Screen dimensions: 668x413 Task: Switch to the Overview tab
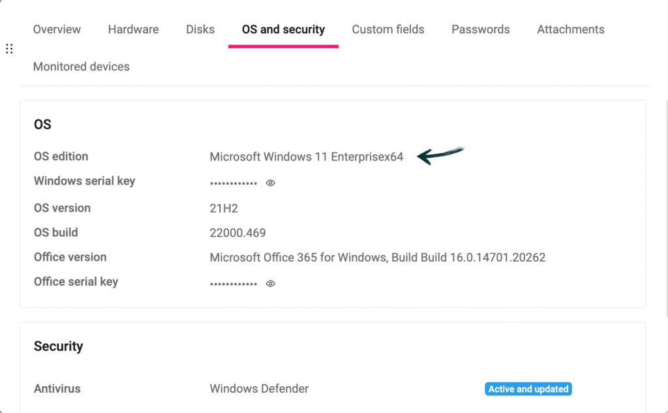(x=56, y=29)
